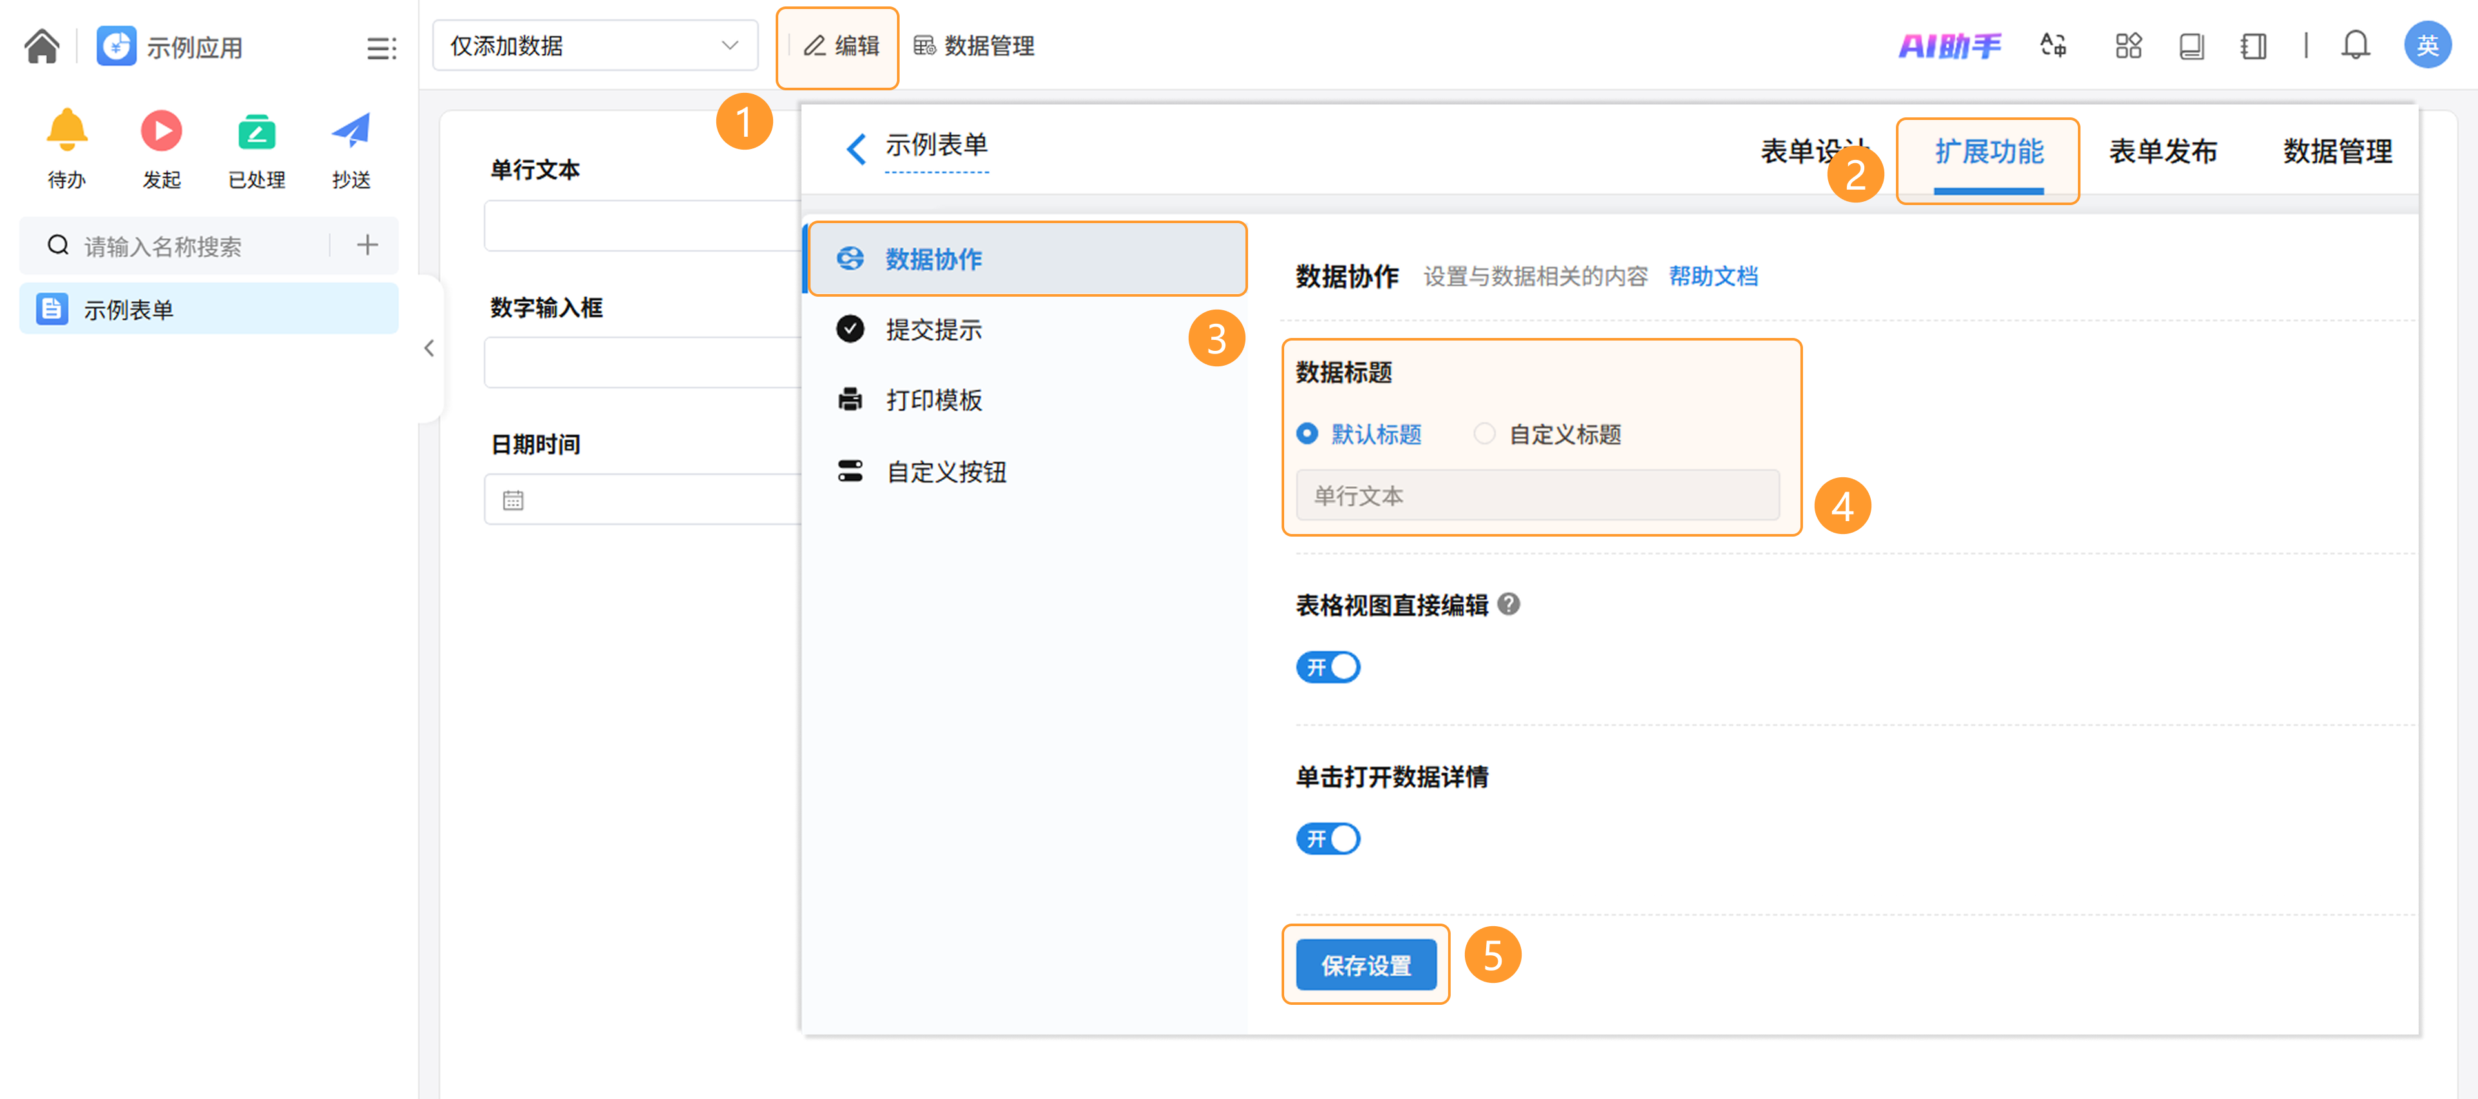Open the 已处理 icon
Image resolution: width=2478 pixels, height=1099 pixels.
(256, 131)
